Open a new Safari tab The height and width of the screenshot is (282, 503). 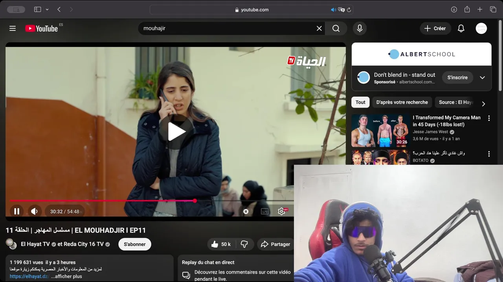click(480, 9)
